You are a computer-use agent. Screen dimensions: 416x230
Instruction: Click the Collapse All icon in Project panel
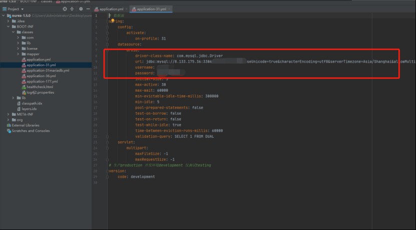[73, 9]
